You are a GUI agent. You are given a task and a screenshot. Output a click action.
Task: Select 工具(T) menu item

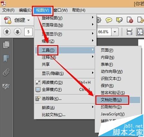pos(65,50)
